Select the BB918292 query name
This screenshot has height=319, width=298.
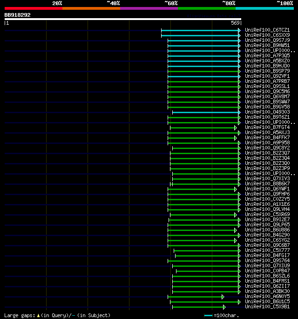coord(18,15)
